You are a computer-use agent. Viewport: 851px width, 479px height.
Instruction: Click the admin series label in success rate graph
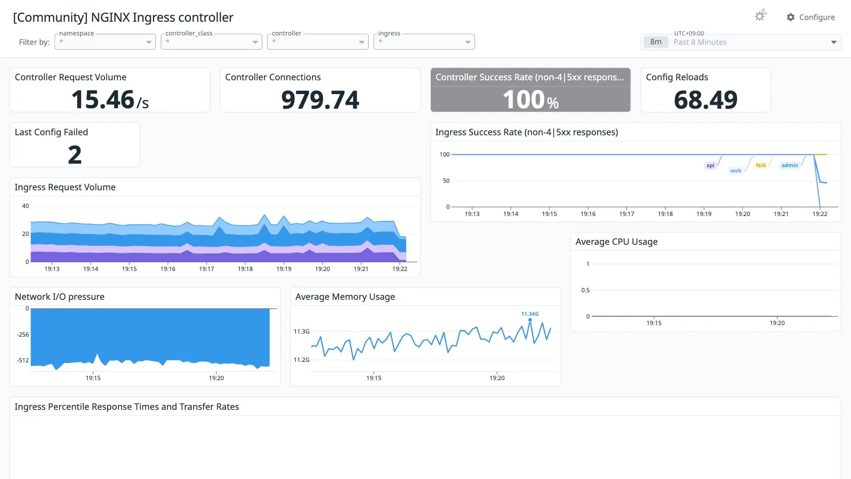pyautogui.click(x=789, y=165)
